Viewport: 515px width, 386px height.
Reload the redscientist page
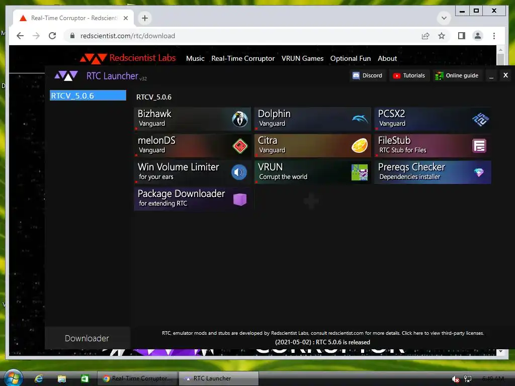(x=52, y=36)
